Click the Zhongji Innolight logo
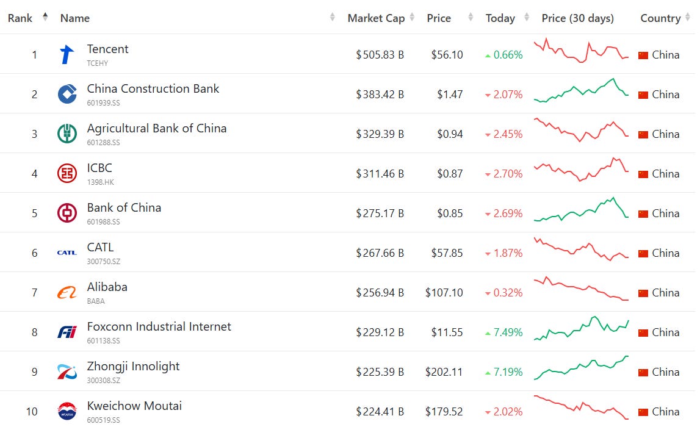The image size is (700, 427). 67,371
